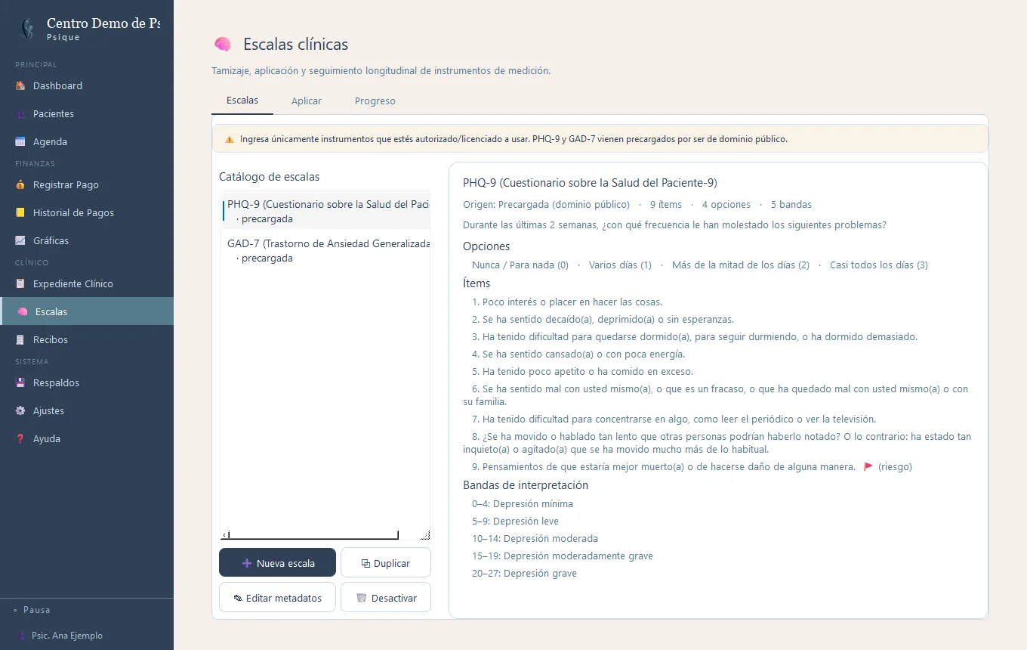Open Expediente Clínico clipboard icon
Screen dimensions: 1027x650
pos(20,284)
